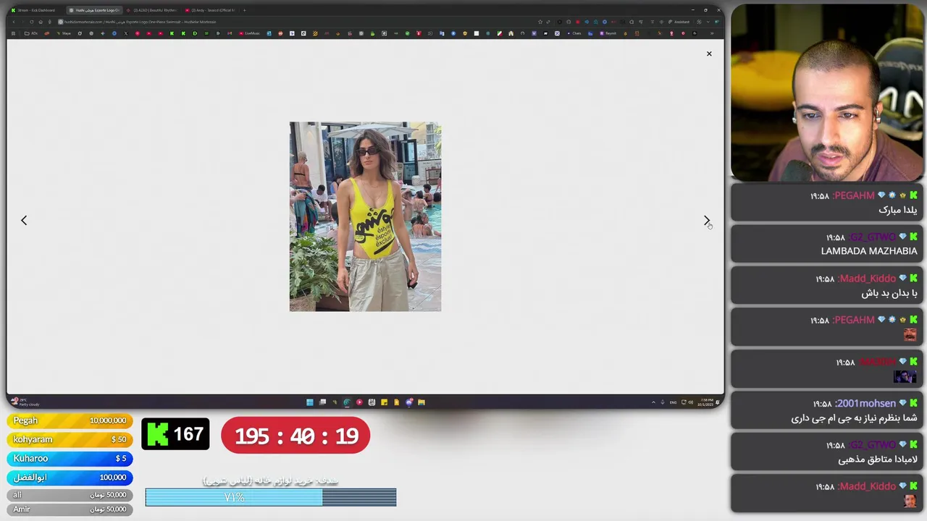Click the browser home button
This screenshot has height=521, width=927.
41,22
